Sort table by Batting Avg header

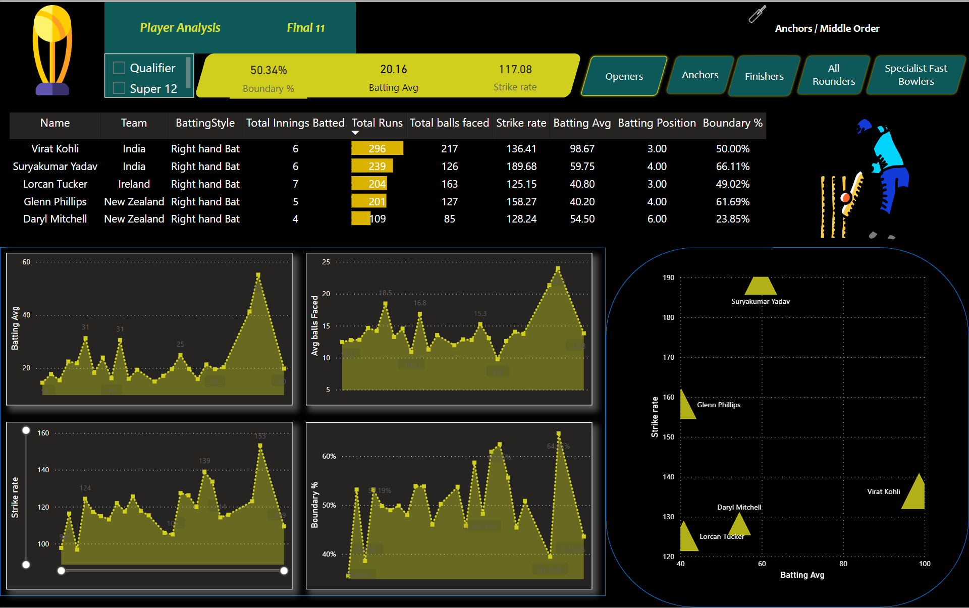click(581, 123)
